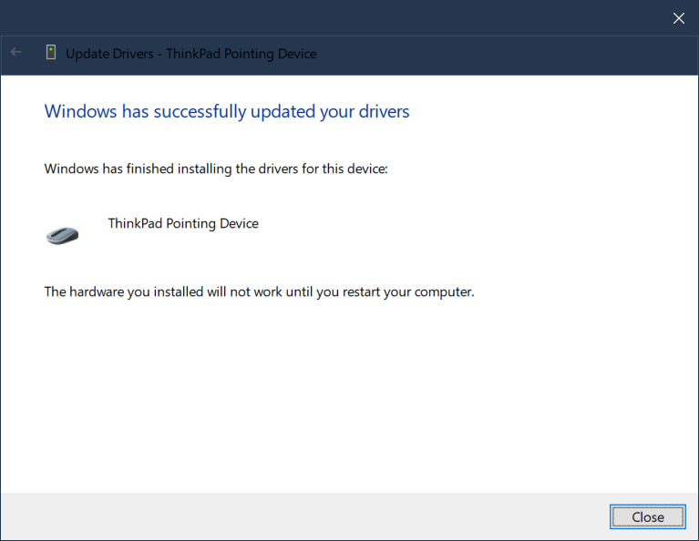Select the 'ThinkPad Pointing Device' label beside the mouse icon
The width and height of the screenshot is (699, 541).
click(x=183, y=223)
